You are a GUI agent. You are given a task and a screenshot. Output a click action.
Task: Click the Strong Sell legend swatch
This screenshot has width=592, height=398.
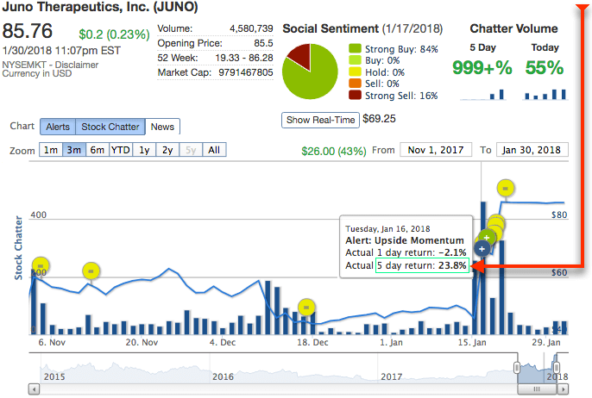pos(355,95)
